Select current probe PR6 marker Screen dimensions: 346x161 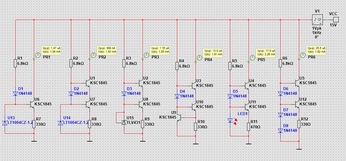302,55
